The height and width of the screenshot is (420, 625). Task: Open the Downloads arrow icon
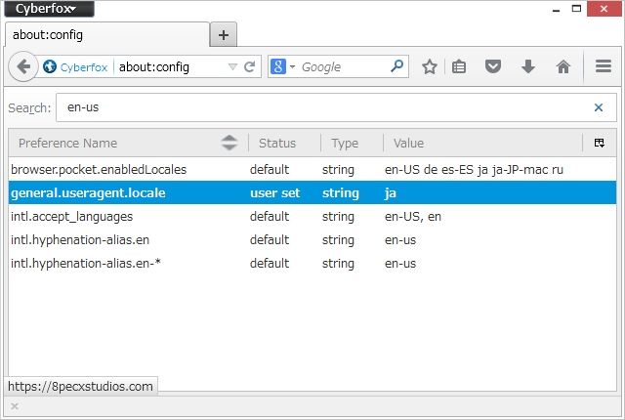pyautogui.click(x=528, y=66)
